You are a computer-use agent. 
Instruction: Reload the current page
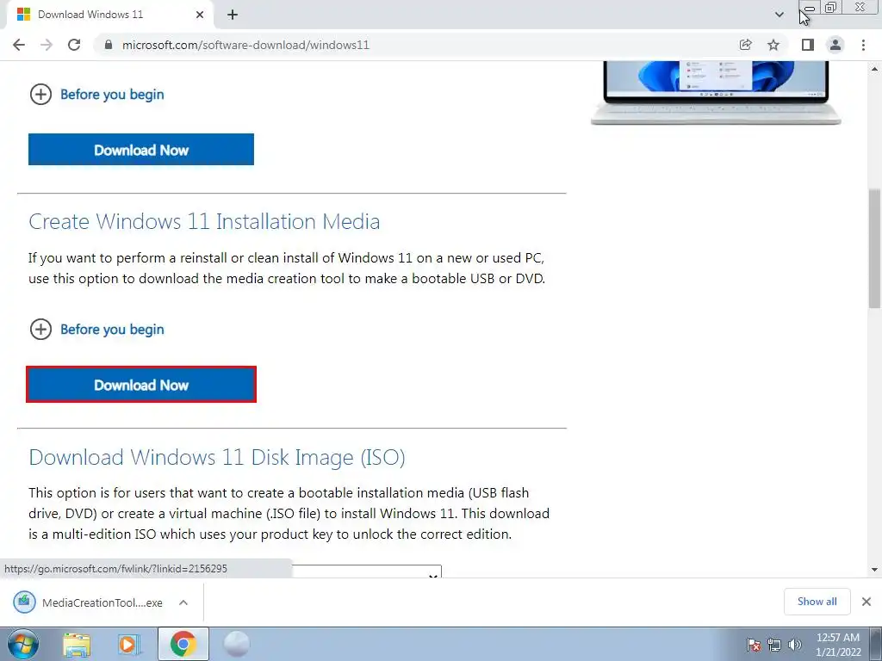pos(74,45)
